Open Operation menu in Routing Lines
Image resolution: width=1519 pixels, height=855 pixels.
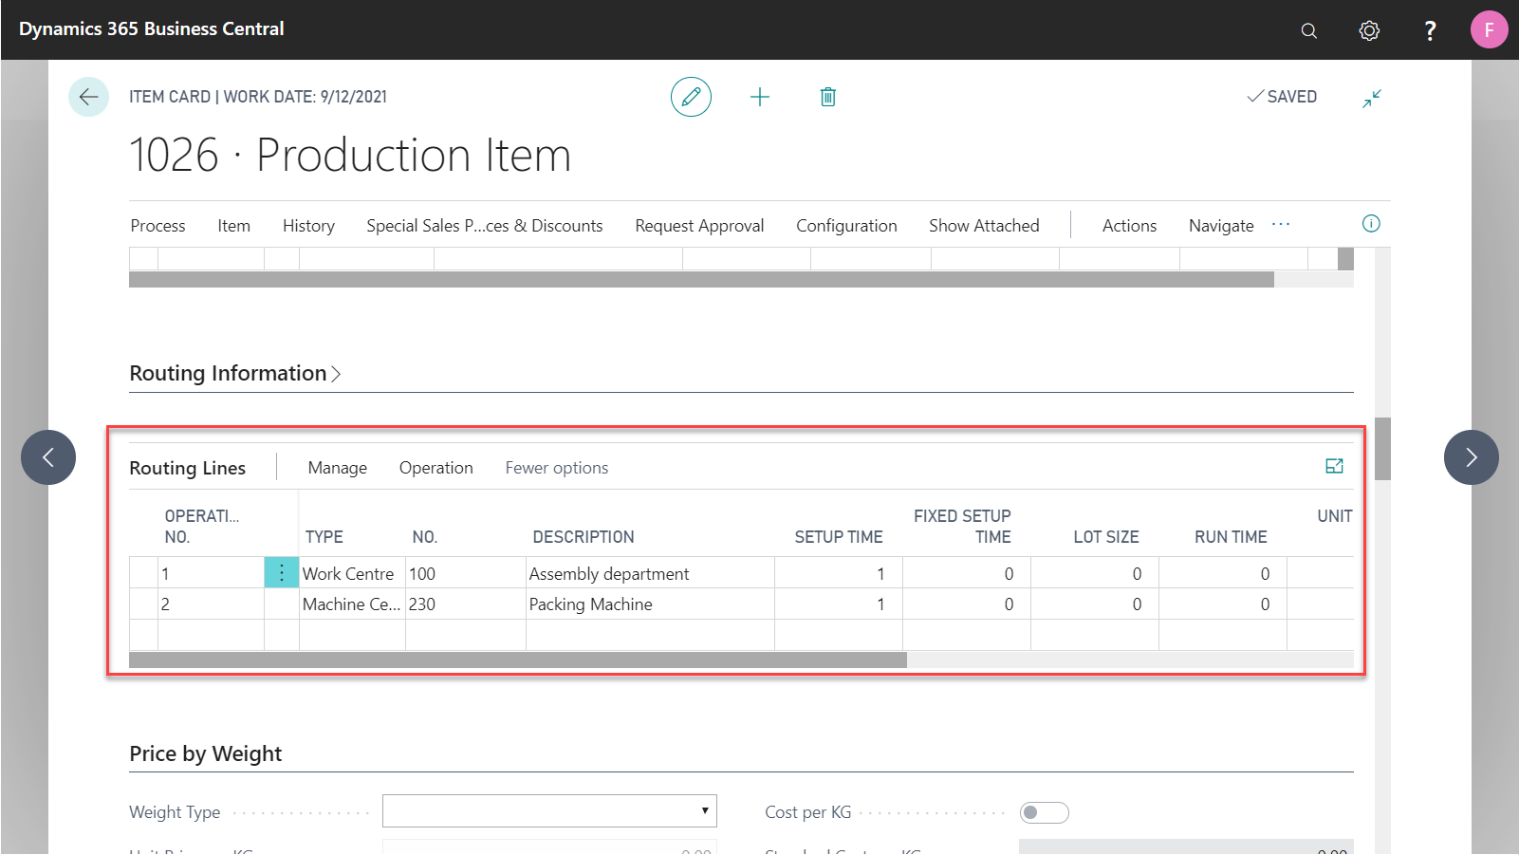pos(435,468)
